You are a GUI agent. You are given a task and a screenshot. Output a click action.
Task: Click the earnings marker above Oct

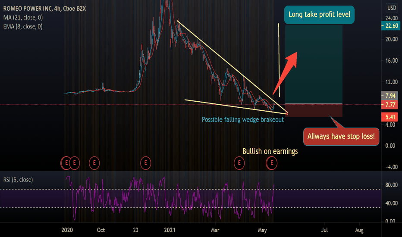point(94,163)
